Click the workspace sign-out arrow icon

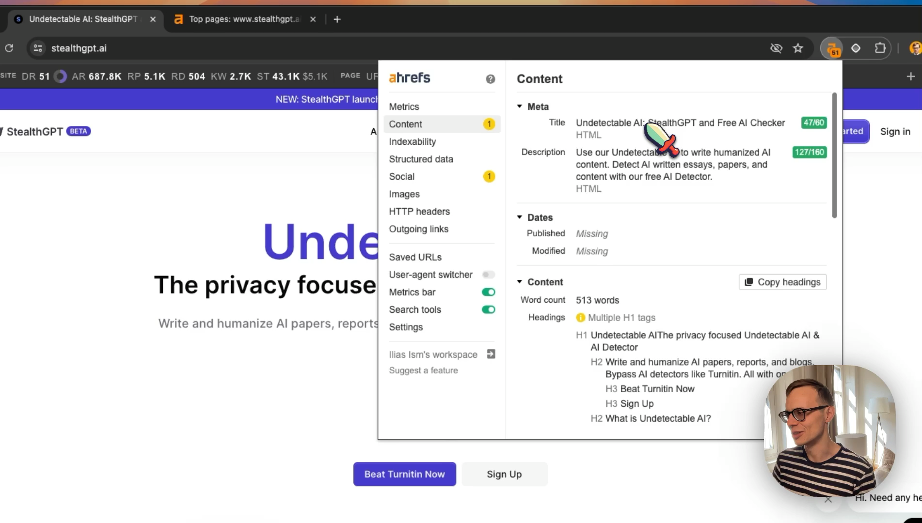click(x=491, y=354)
